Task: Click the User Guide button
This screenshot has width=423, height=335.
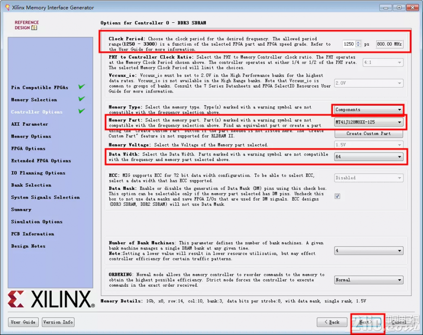Action: tap(23, 322)
